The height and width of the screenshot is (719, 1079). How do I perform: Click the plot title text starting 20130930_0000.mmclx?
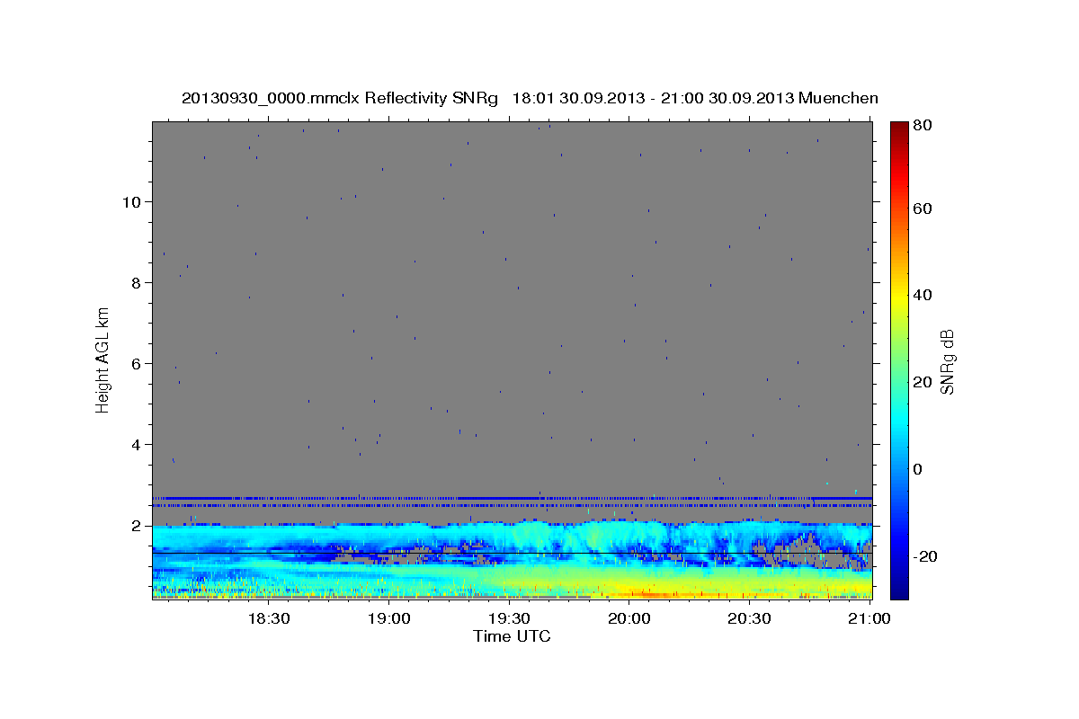click(530, 98)
